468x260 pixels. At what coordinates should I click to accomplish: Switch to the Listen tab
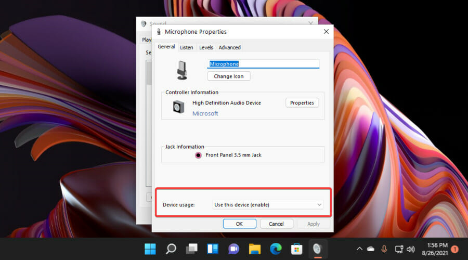pyautogui.click(x=186, y=47)
